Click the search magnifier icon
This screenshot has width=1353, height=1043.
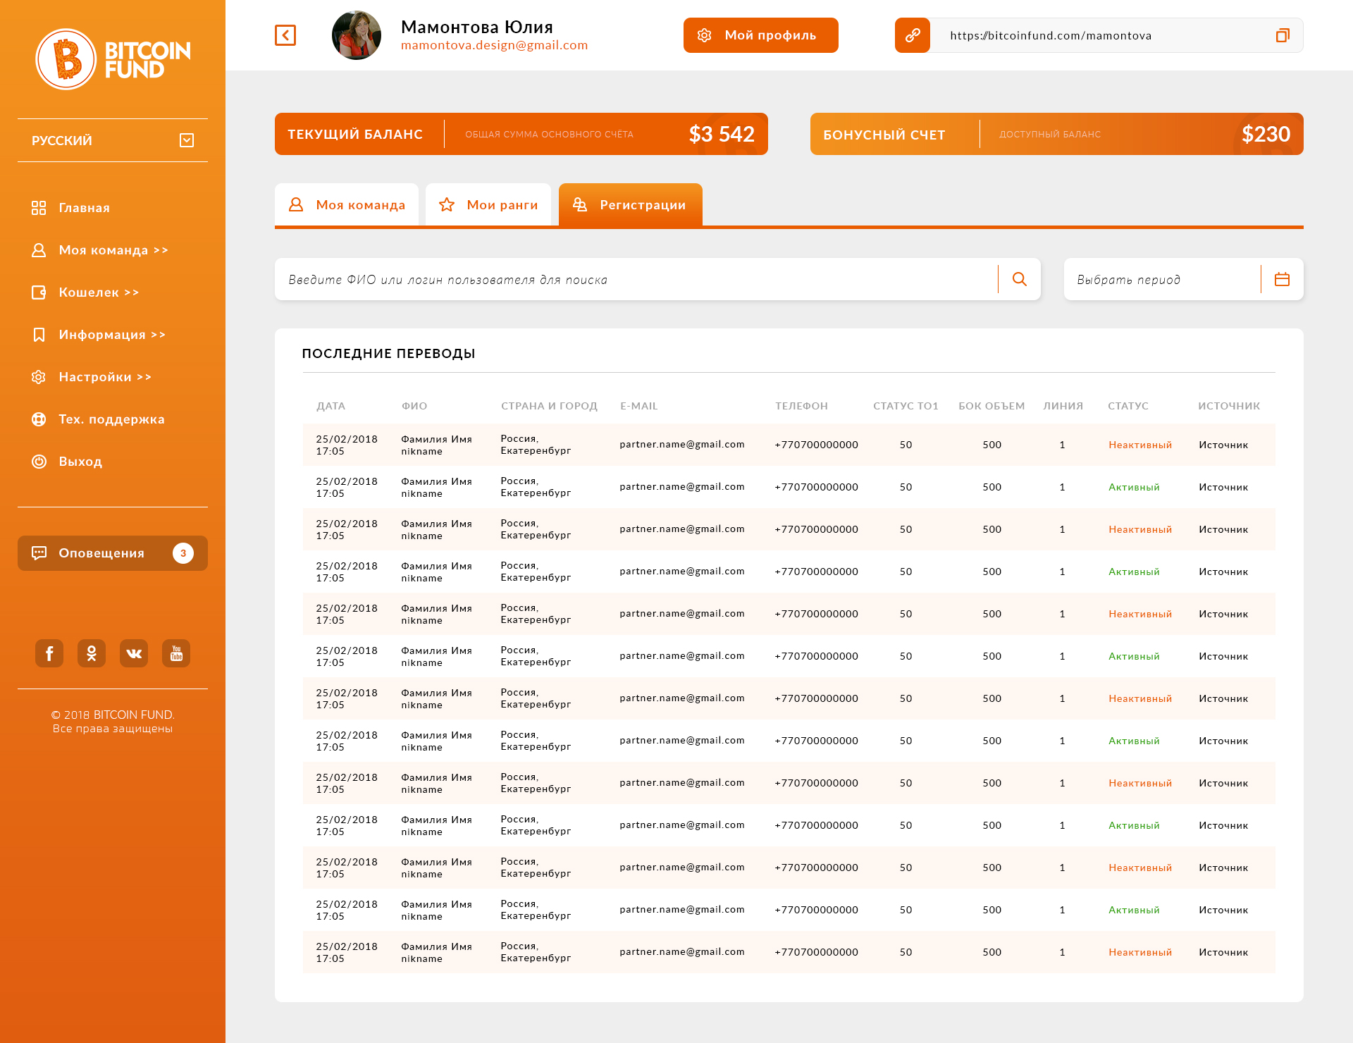pyautogui.click(x=1019, y=279)
